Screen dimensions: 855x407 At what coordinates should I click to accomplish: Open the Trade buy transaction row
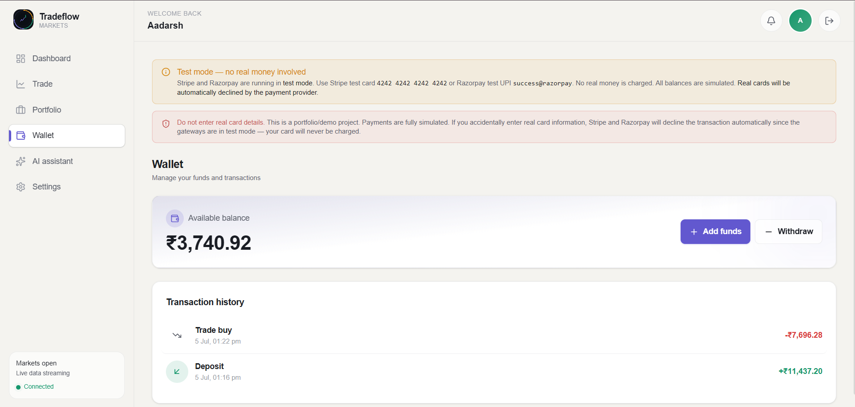coord(494,336)
